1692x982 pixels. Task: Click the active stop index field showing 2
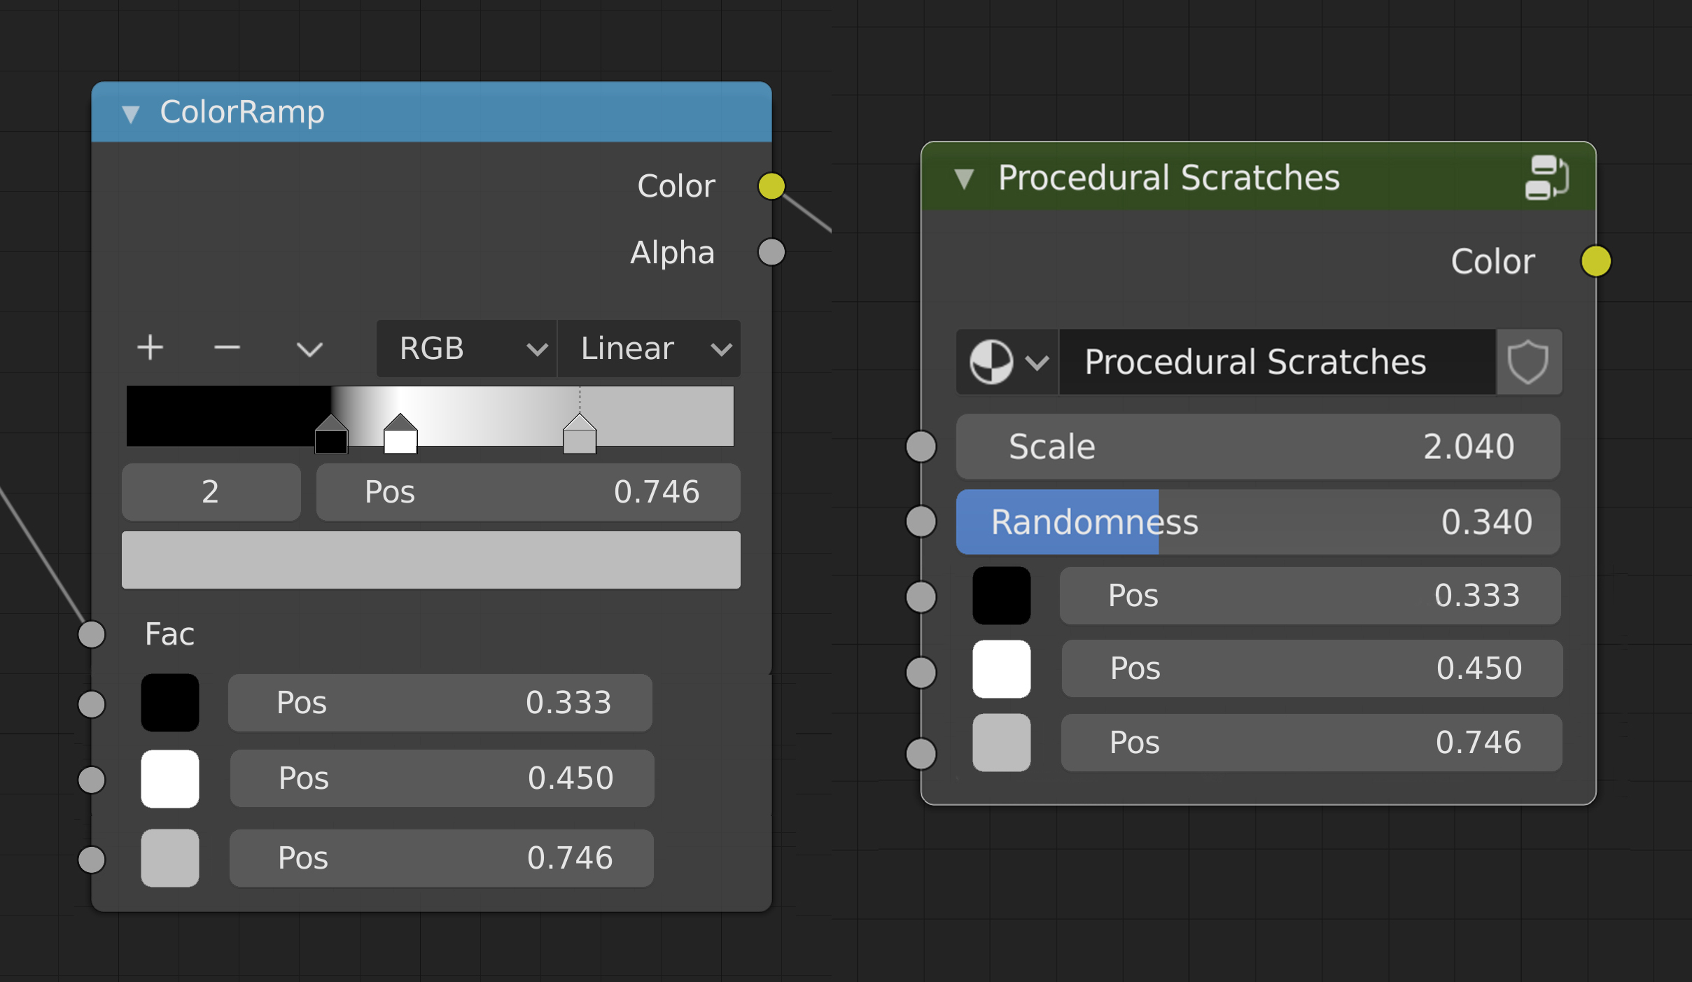[x=211, y=492]
